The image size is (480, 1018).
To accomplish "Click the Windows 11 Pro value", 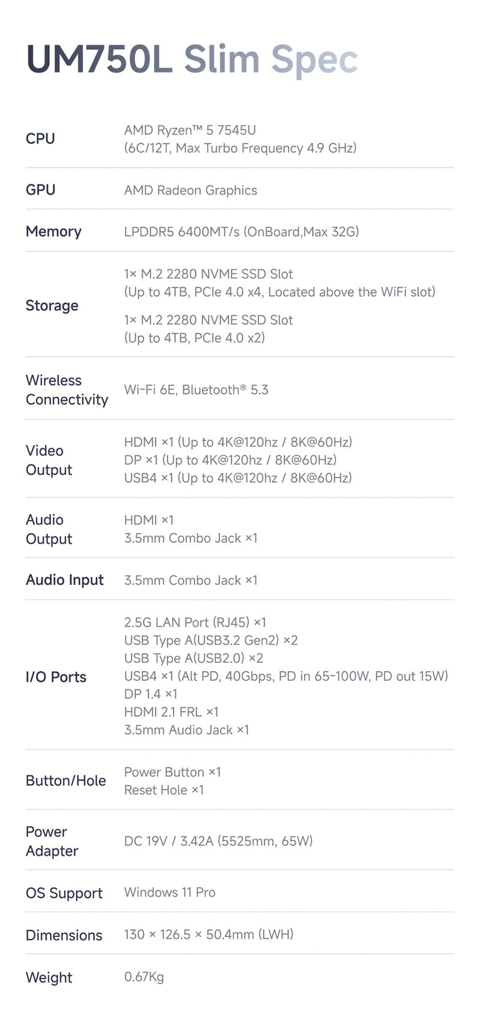I will pos(170,892).
